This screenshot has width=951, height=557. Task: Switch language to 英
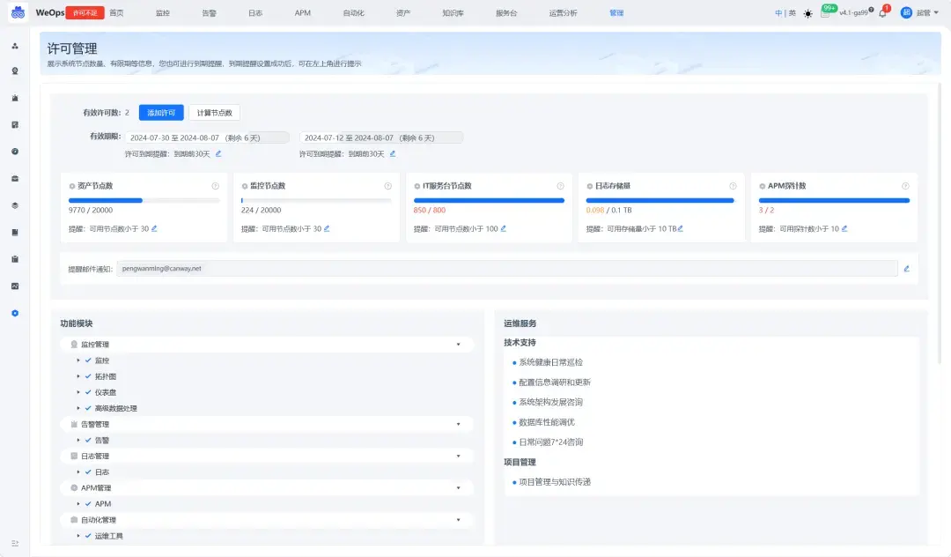[792, 12]
